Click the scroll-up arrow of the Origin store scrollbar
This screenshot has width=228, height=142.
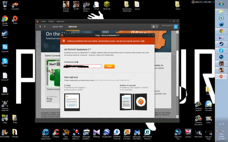coord(177,32)
